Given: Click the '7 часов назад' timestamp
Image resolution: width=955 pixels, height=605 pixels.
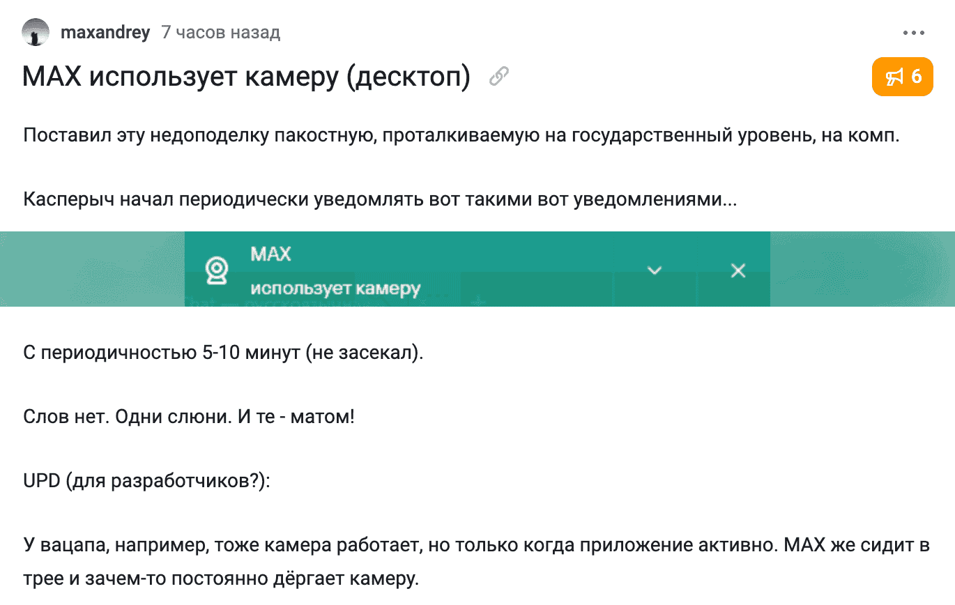Looking at the screenshot, I should tap(220, 32).
